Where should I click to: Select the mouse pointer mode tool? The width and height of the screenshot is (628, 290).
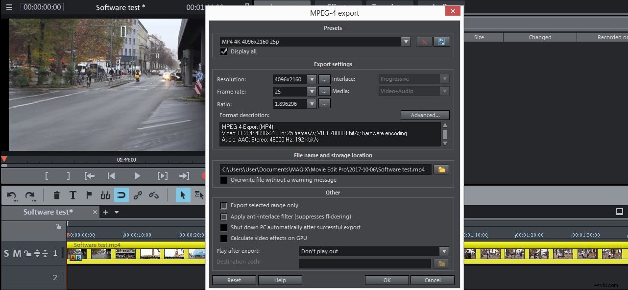click(183, 195)
